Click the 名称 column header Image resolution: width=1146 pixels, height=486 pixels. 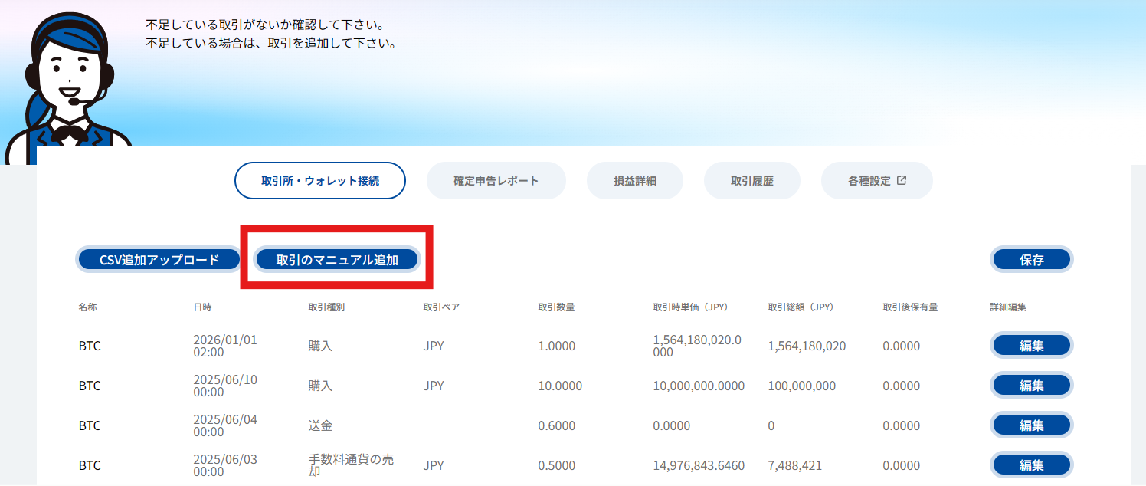(87, 307)
